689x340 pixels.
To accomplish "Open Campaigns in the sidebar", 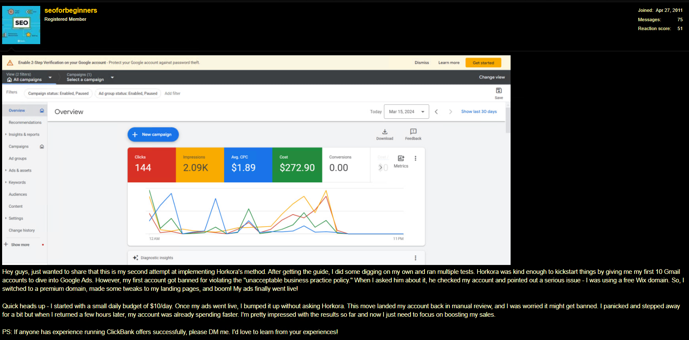I will point(19,147).
